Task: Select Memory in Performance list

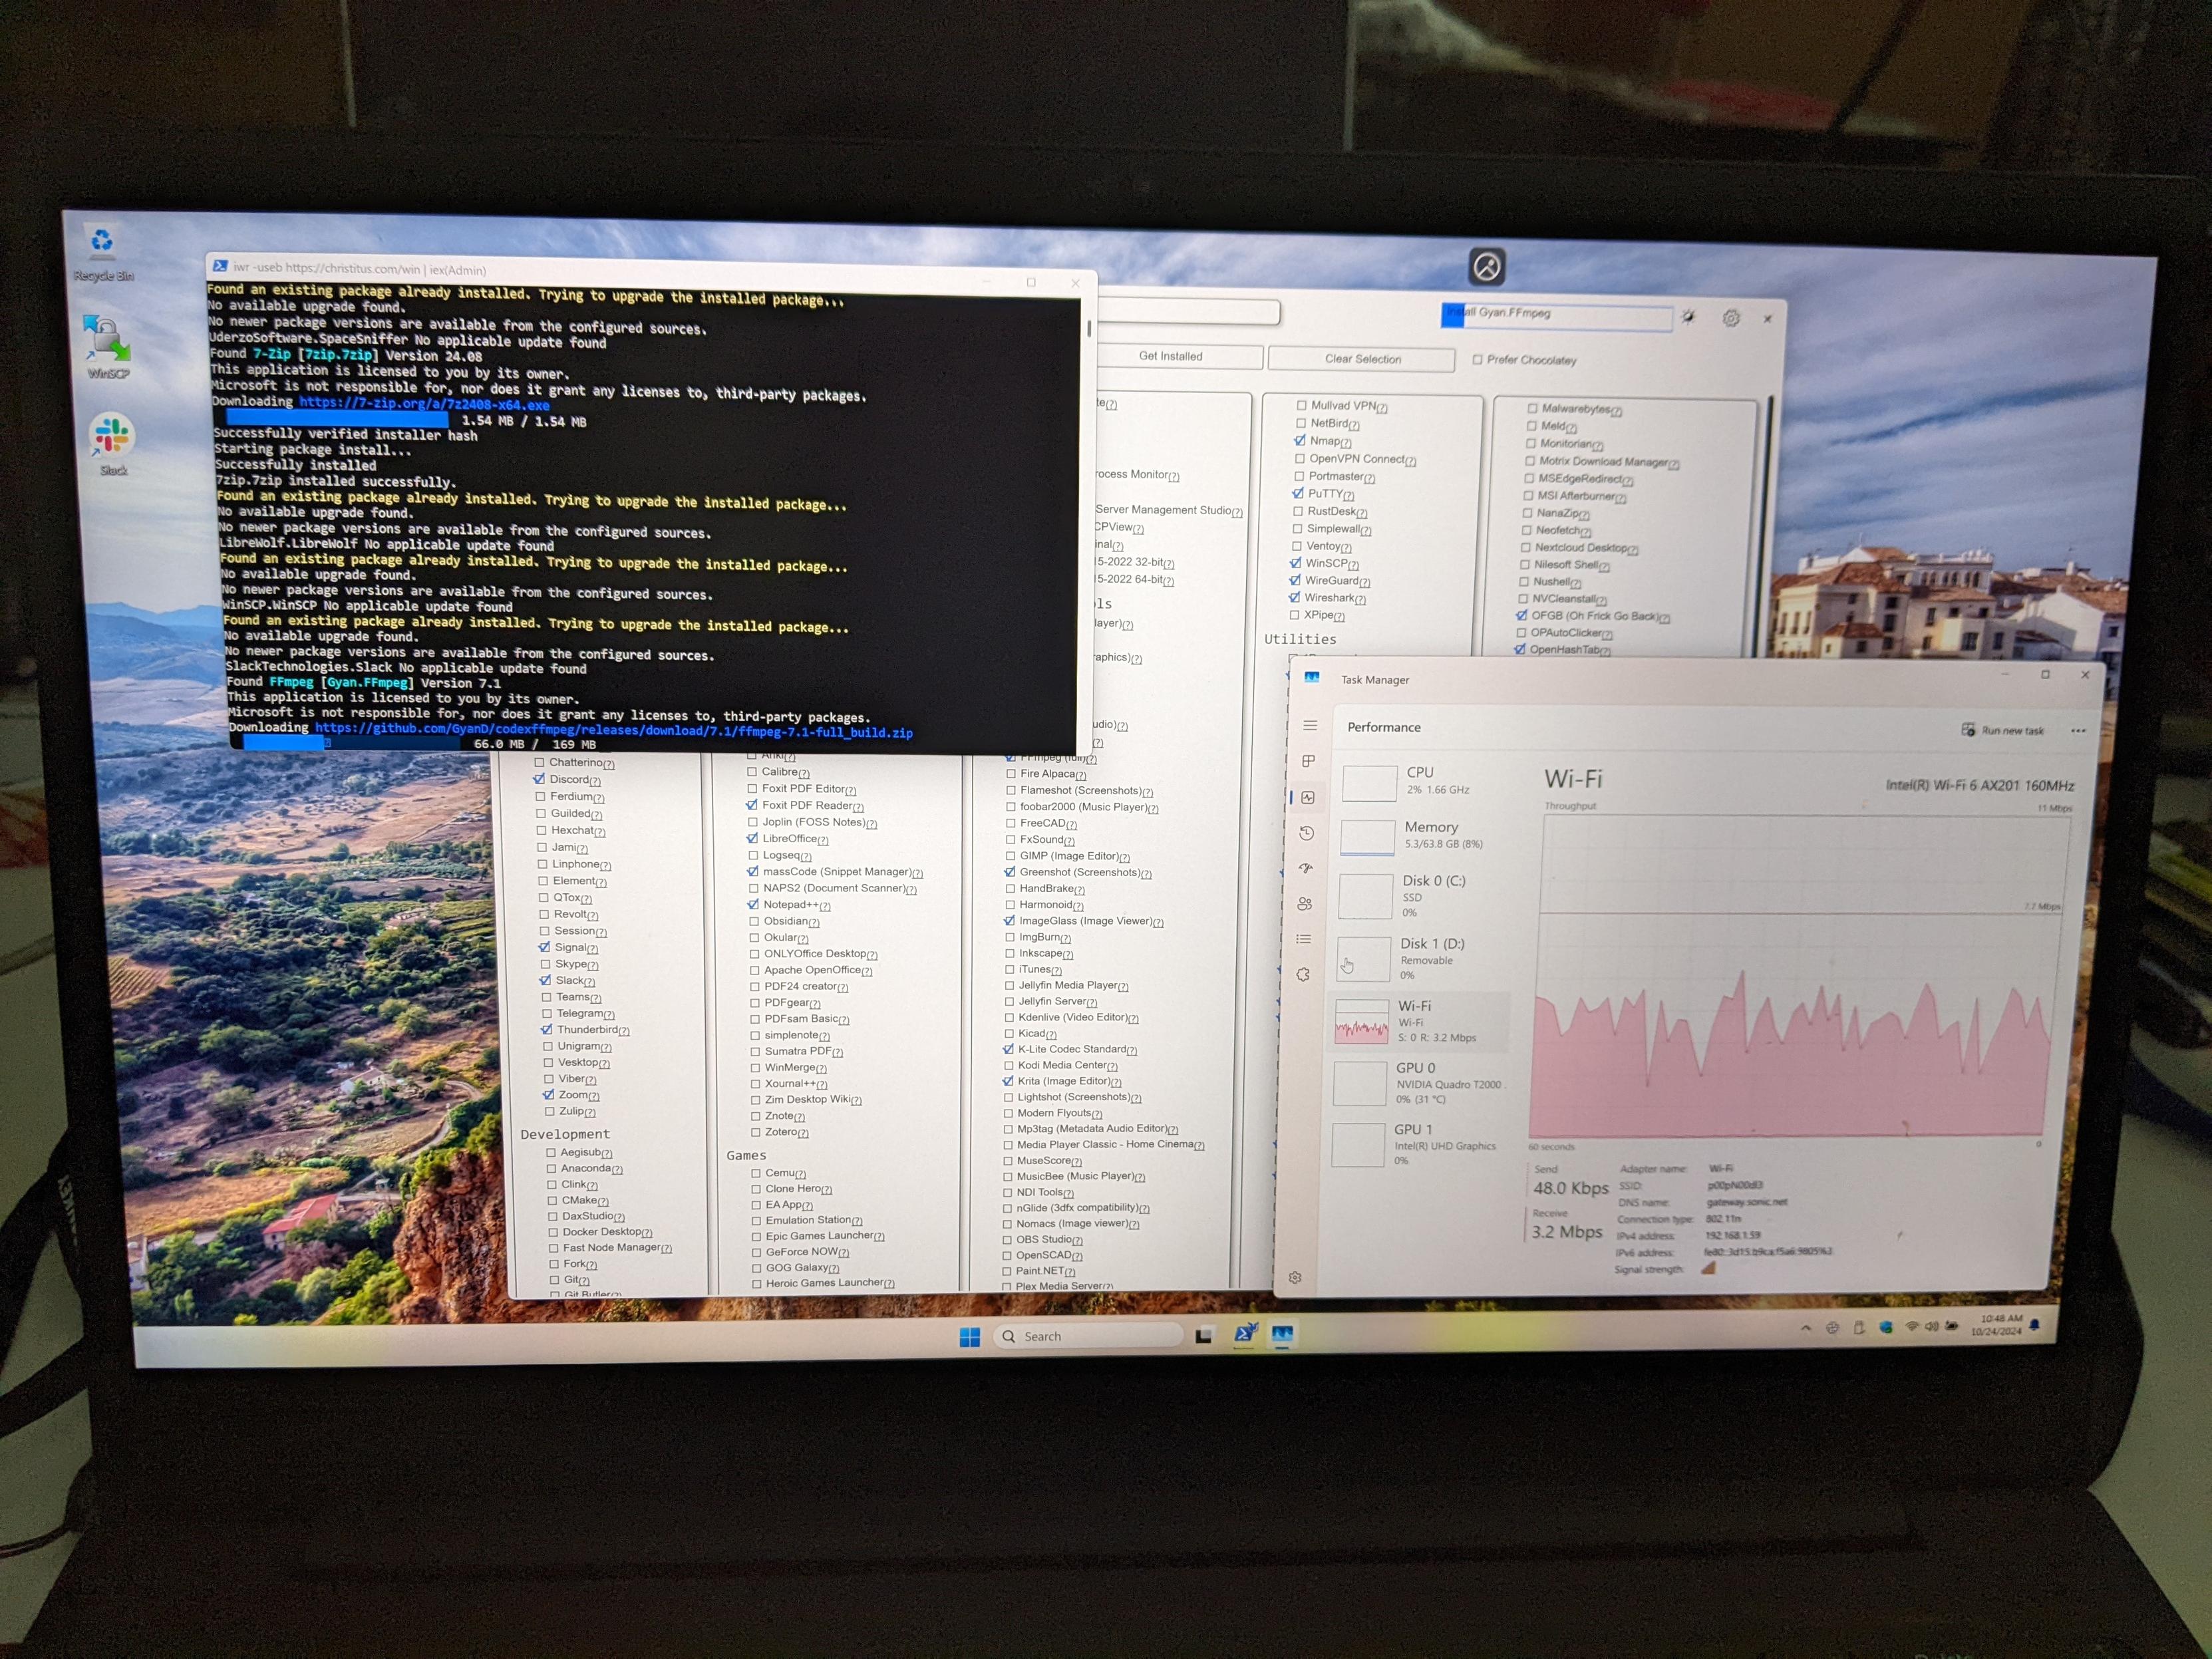Action: click(1423, 836)
